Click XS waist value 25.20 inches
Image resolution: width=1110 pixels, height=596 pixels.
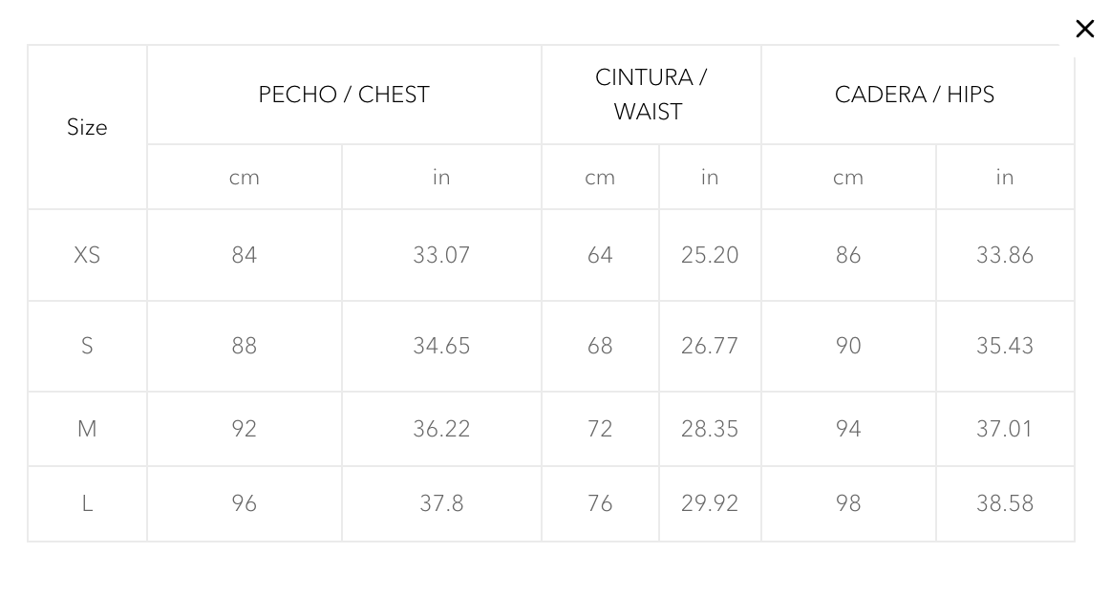coord(710,255)
